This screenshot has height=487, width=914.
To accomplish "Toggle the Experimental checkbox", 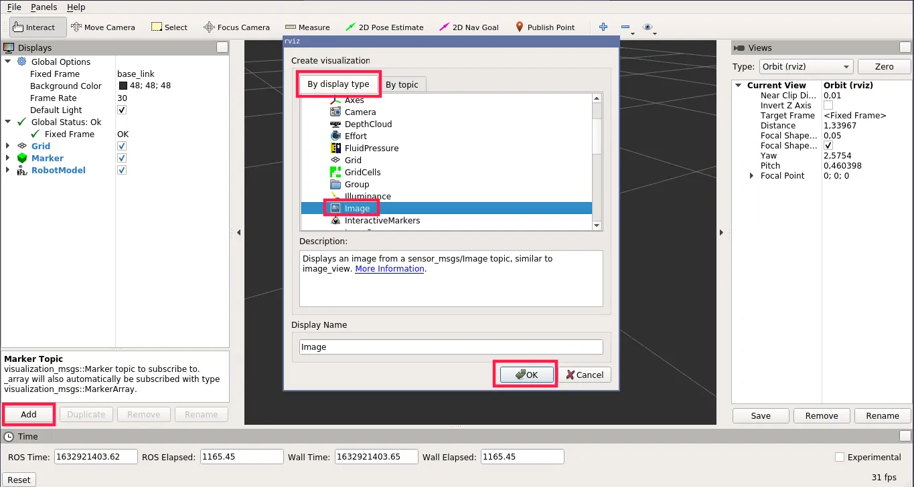I will [x=838, y=457].
